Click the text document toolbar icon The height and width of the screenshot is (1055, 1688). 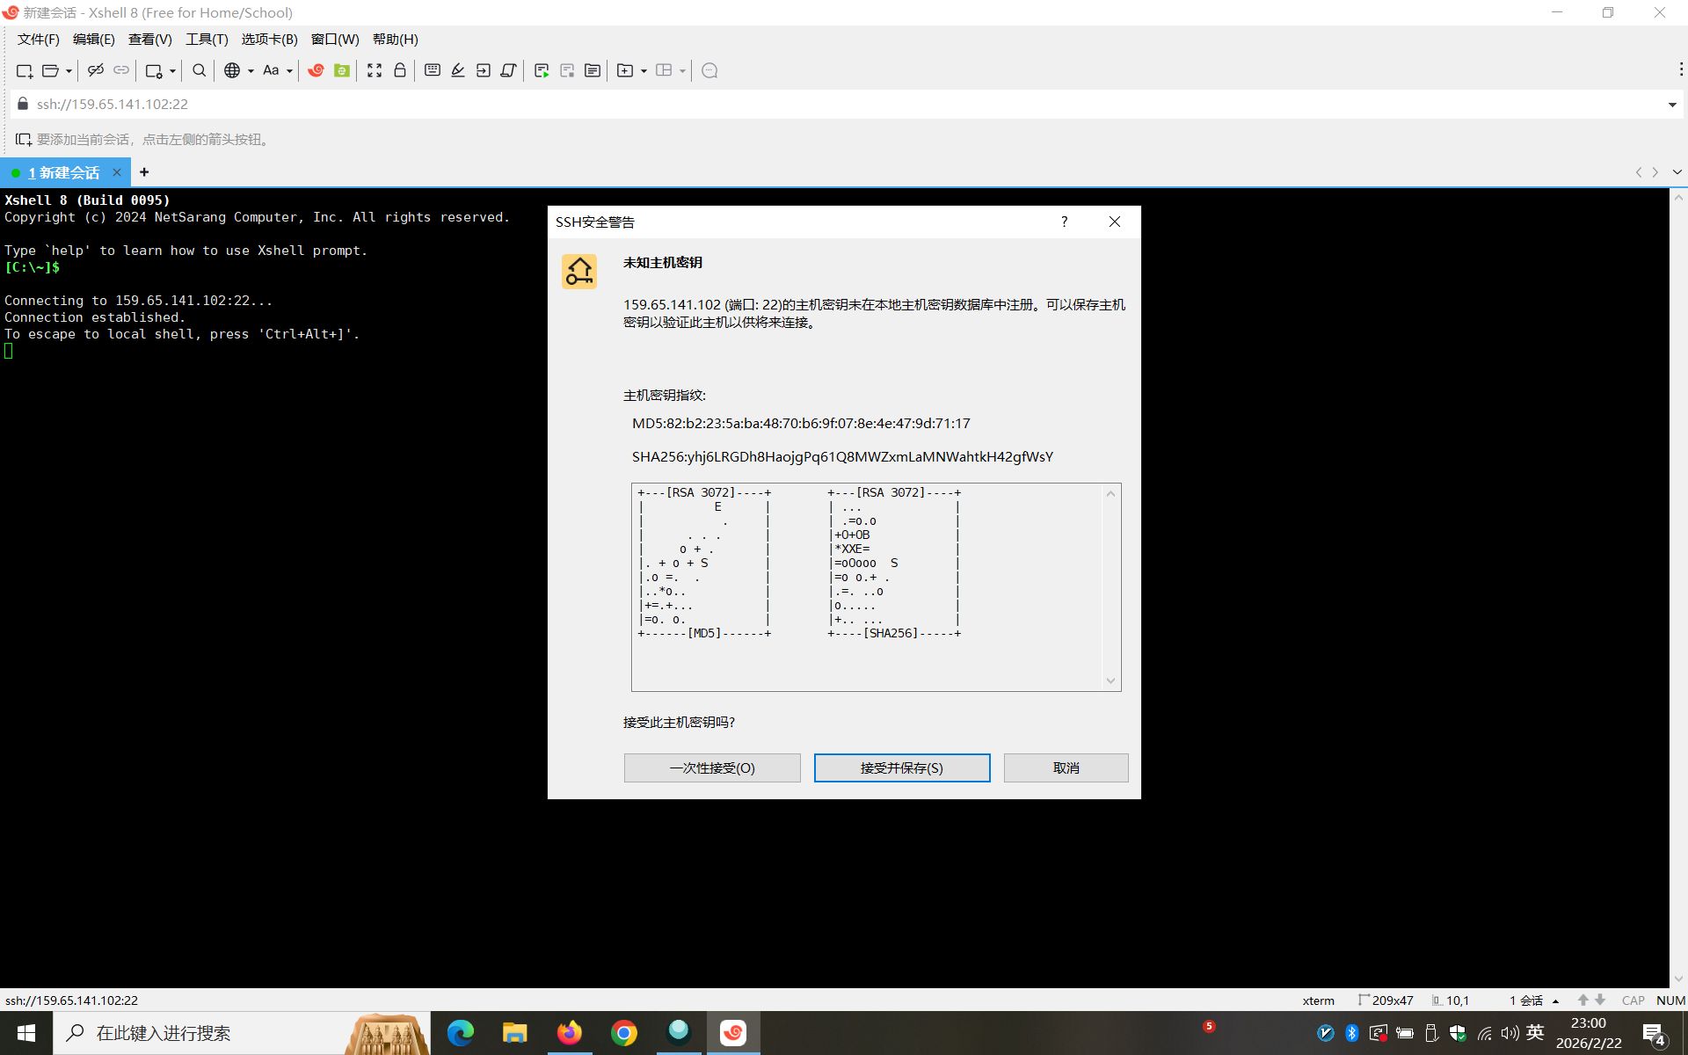point(593,70)
